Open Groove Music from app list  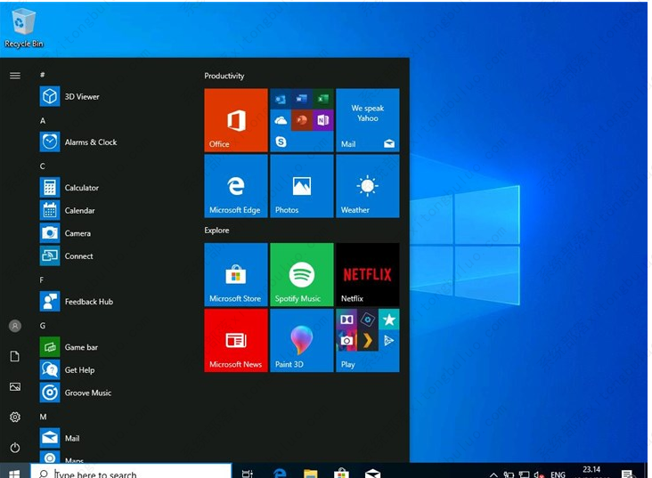point(87,393)
